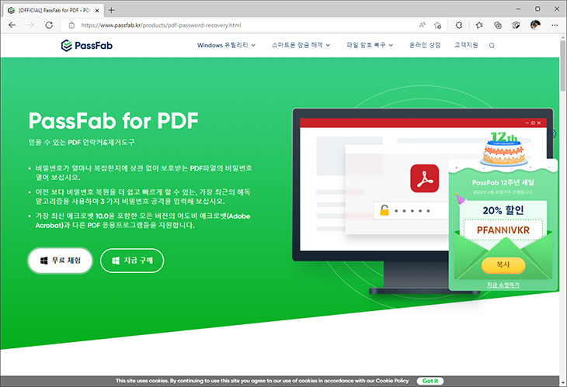Image resolution: width=567 pixels, height=387 pixels.
Task: Reload the page with refresh icon
Action: pos(49,25)
